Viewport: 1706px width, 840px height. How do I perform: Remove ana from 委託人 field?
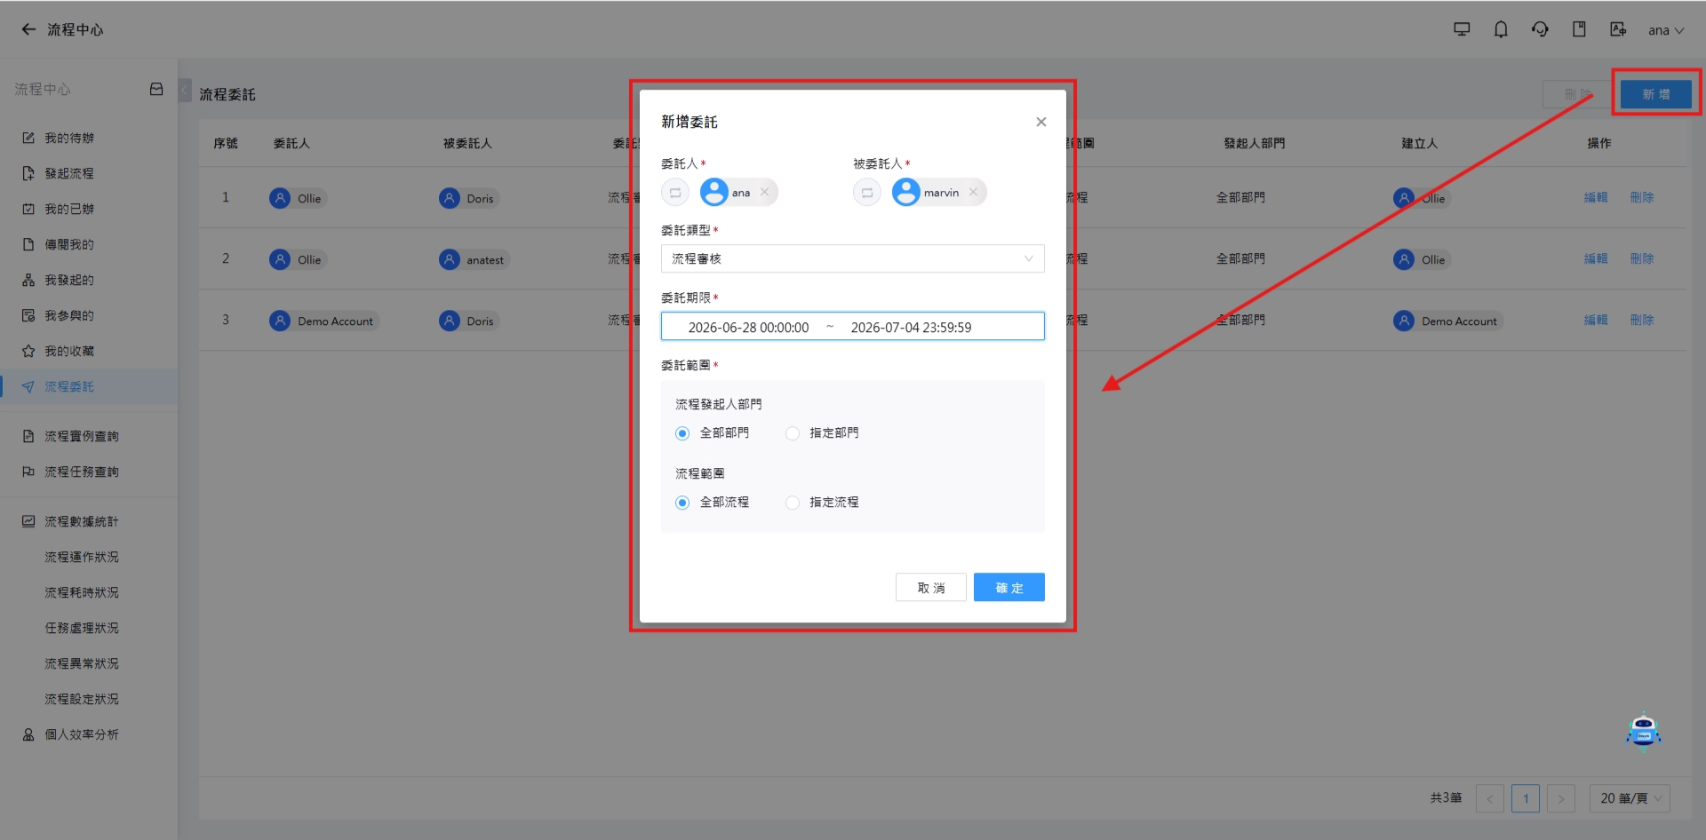[764, 192]
